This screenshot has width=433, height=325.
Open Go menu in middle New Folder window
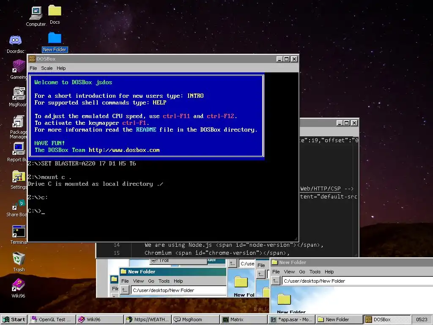[x=151, y=281]
